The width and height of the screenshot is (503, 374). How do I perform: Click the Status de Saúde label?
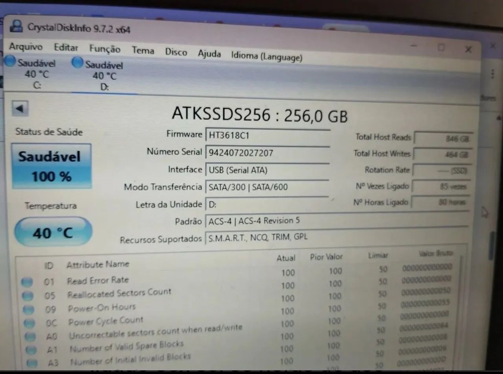[x=49, y=132]
